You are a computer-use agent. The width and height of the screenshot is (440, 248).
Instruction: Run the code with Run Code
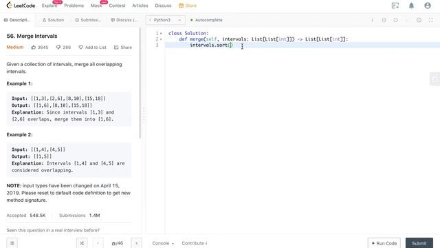384,243
